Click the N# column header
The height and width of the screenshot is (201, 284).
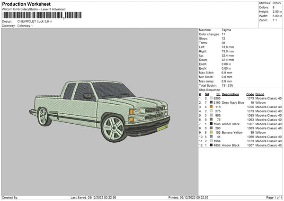206,94
